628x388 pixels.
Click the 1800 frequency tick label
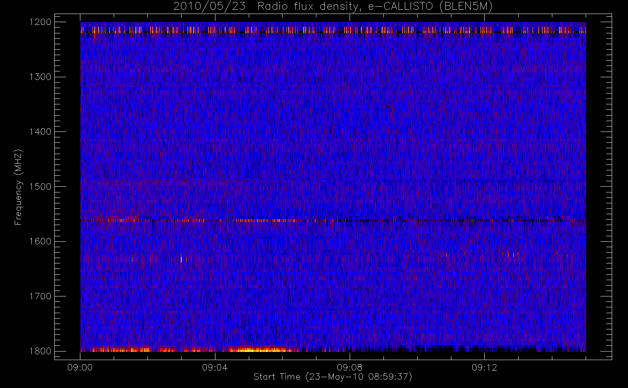40,351
